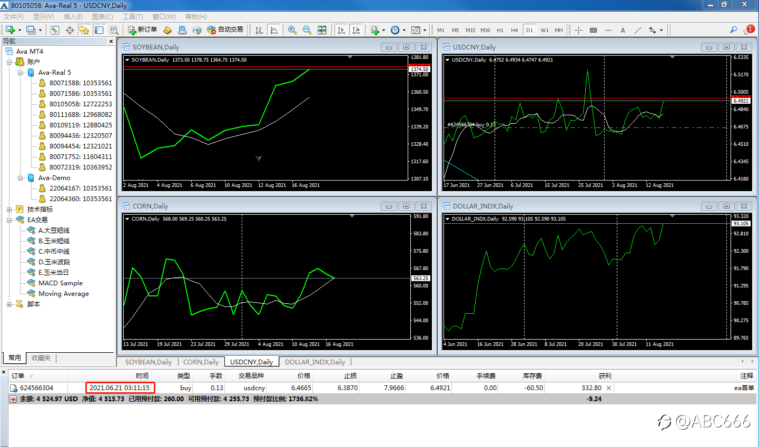Select the text label tool A

tap(623, 30)
